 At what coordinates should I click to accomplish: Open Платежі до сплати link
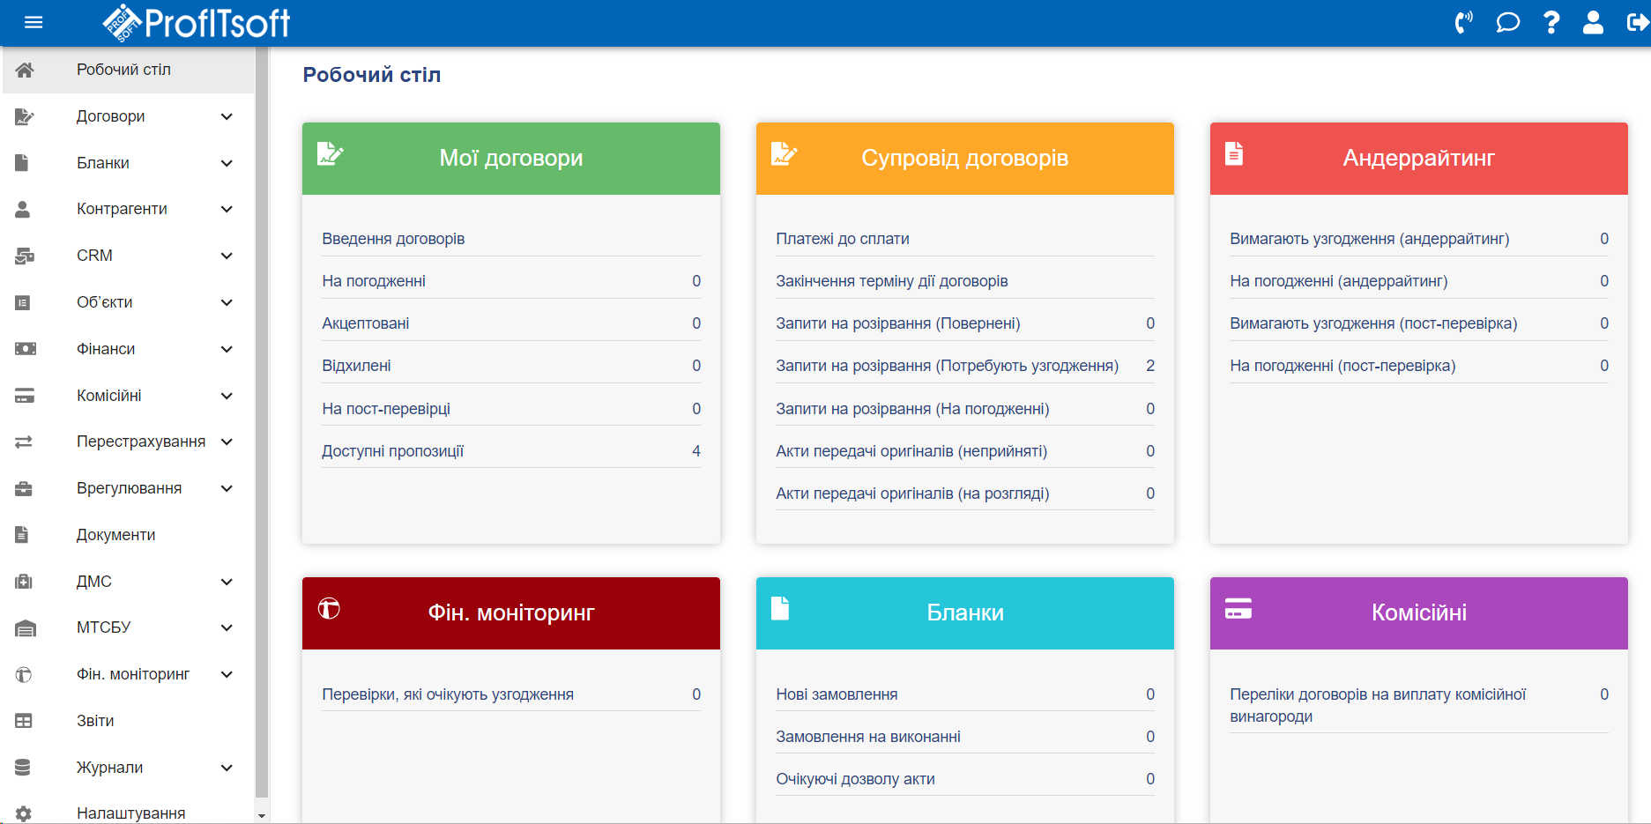pos(842,239)
